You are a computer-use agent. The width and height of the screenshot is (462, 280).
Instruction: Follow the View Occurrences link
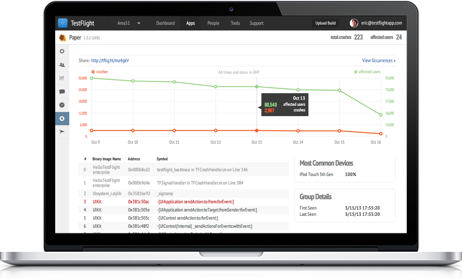379,61
